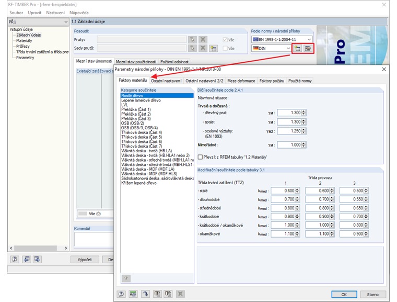Viewport: 397px width, 302px height.
Task: Adjust spoje γM stepper
Action: coord(303,122)
